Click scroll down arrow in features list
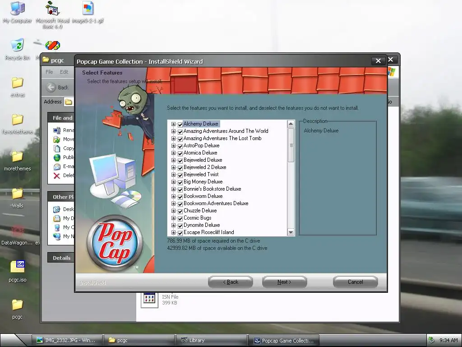Viewport: 462px width, 347px height. (291, 232)
